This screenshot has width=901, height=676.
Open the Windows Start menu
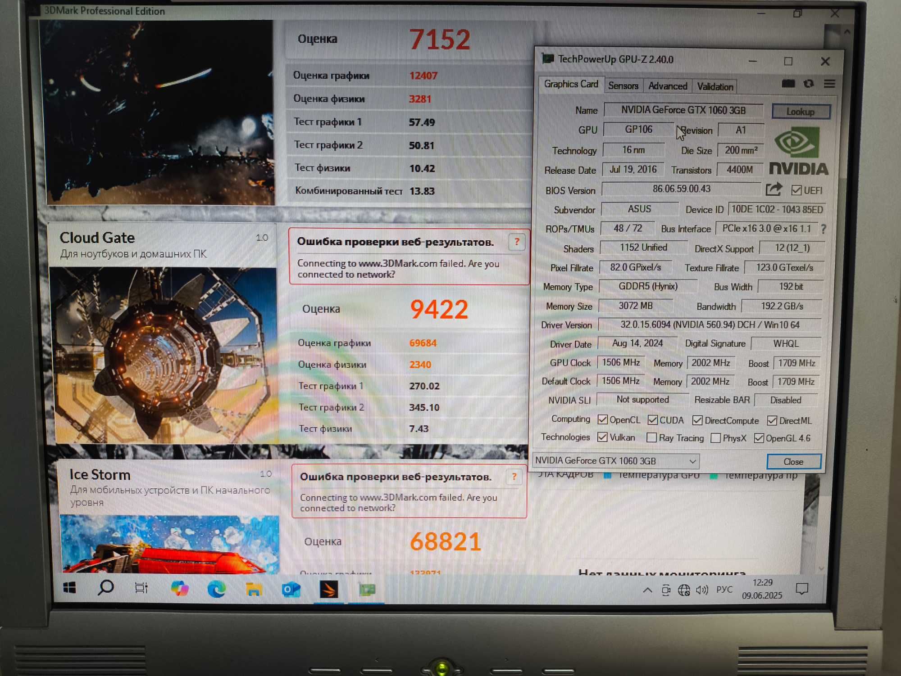click(69, 588)
